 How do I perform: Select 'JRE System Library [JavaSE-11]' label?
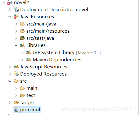(67, 53)
